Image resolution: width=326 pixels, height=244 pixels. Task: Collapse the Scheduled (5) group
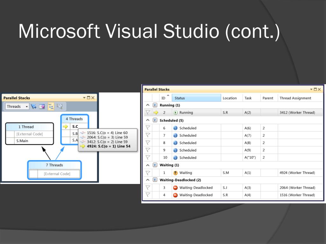[148, 120]
